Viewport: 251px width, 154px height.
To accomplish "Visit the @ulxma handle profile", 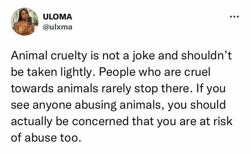I will 58,27.
